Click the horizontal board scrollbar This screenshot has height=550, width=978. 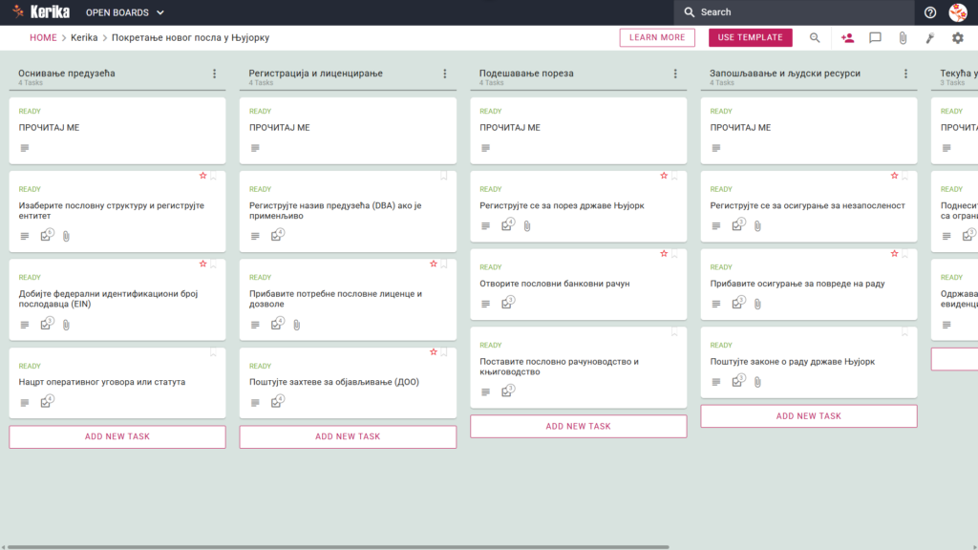pos(338,547)
